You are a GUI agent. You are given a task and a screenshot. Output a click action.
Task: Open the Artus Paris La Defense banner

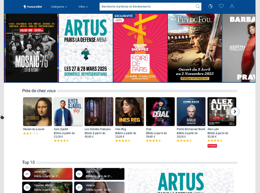(86, 48)
